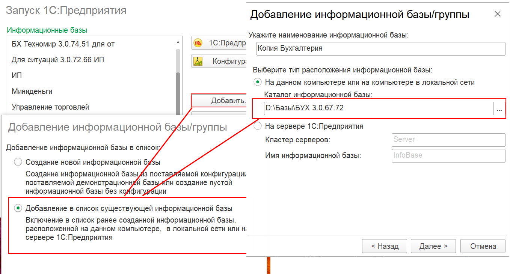Select На данном компьютере location option
This screenshot has width=510, height=274.
(x=258, y=82)
